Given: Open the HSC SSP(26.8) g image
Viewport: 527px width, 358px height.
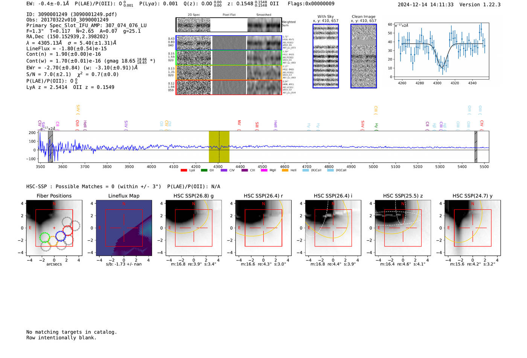Looking at the screenshot, I should (193, 228).
